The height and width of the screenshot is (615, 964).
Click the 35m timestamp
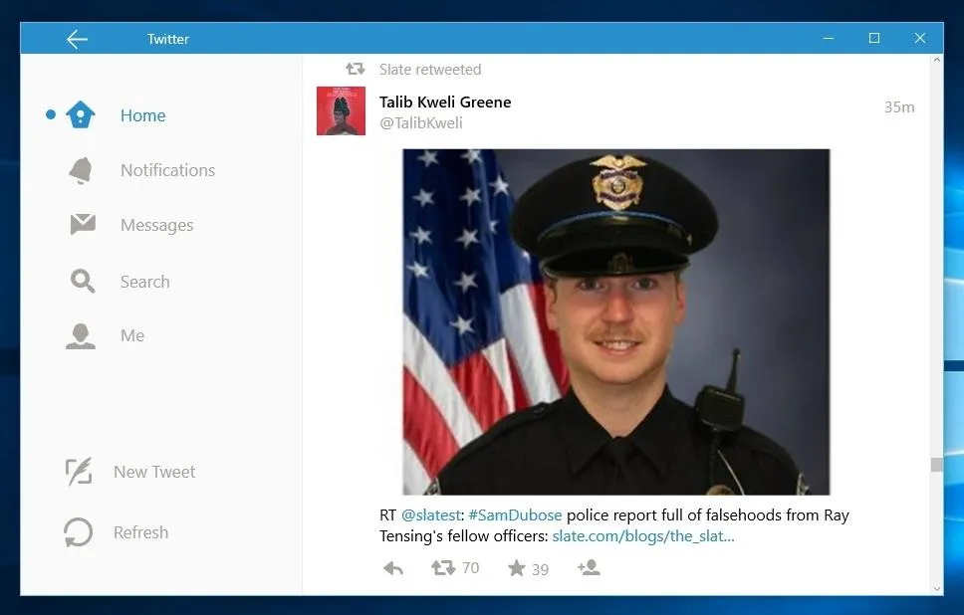899,106
